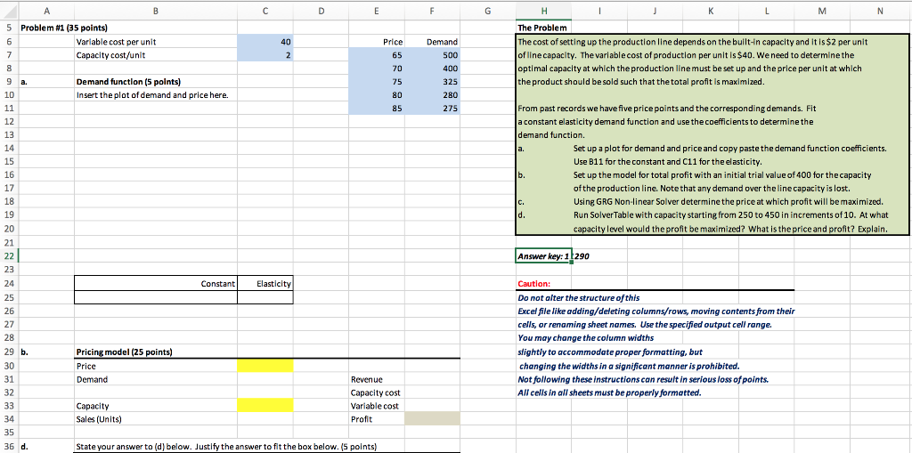Click the 'Price' column heading cell

[377, 41]
